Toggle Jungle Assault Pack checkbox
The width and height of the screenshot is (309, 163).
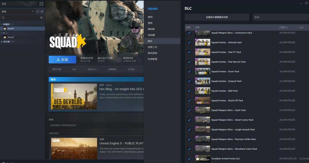tap(189, 130)
